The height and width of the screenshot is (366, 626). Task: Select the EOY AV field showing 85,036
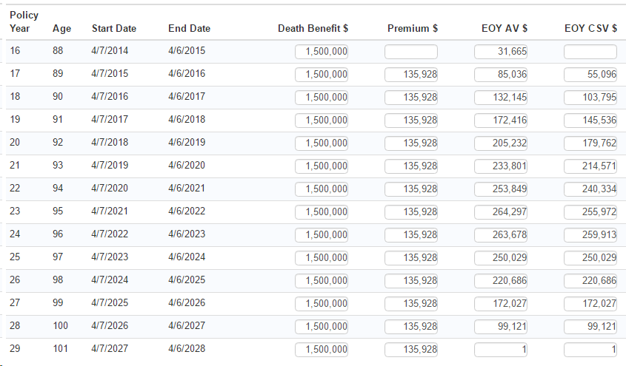(501, 75)
